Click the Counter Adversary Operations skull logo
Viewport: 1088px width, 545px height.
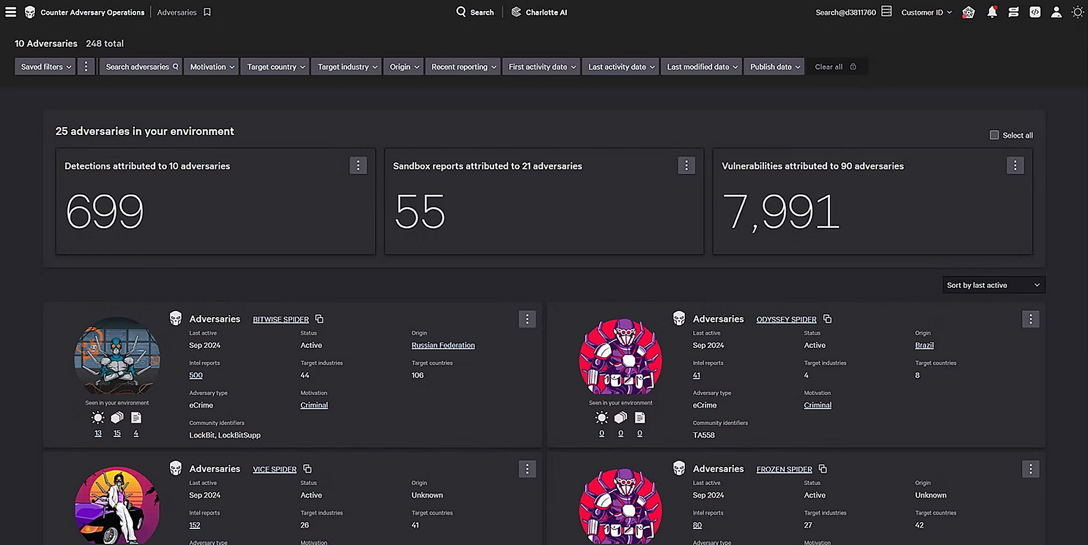[x=30, y=12]
